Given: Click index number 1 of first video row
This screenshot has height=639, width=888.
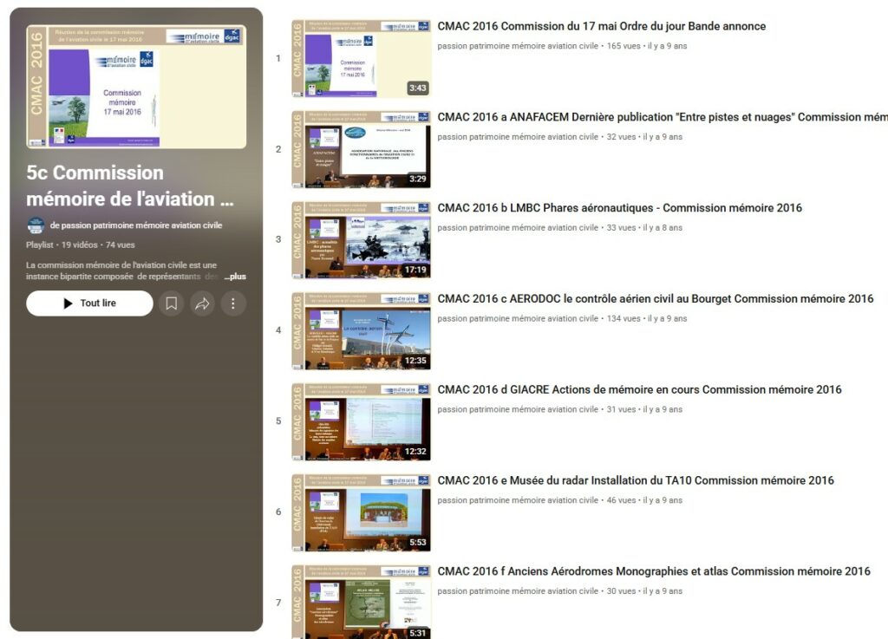Looking at the screenshot, I should pyautogui.click(x=278, y=58).
